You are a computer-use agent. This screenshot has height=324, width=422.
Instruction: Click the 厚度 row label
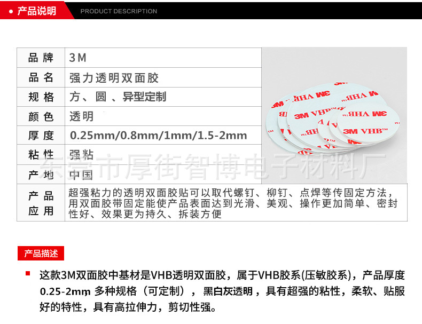[41, 135]
